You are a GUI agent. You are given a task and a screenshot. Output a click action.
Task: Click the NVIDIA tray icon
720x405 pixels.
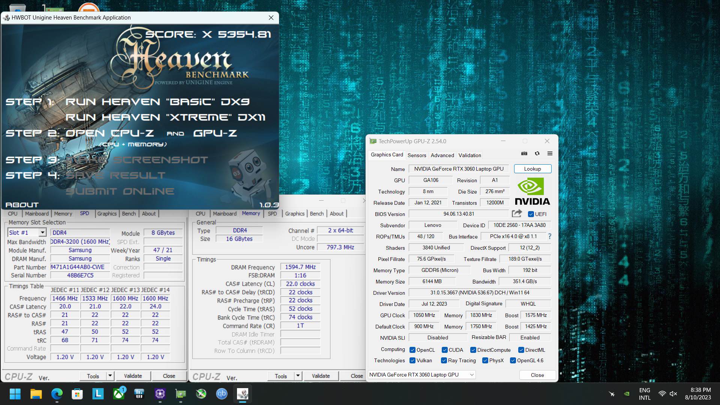(x=627, y=394)
